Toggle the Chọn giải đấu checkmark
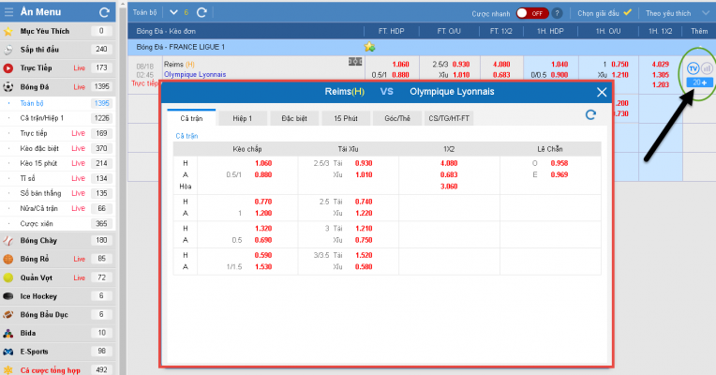This screenshot has height=375, width=716. [627, 13]
